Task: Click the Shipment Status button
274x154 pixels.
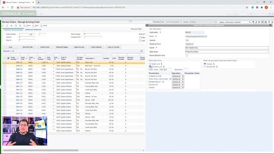Action: (62, 47)
